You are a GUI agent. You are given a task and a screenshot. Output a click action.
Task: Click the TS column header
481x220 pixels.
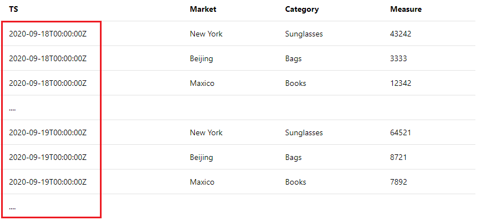point(13,9)
